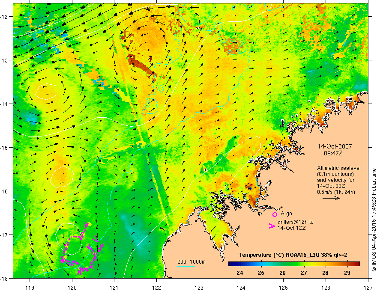The image size is (377, 291).
Task: Click the colorbar tick label "28"
Action: [325, 273]
